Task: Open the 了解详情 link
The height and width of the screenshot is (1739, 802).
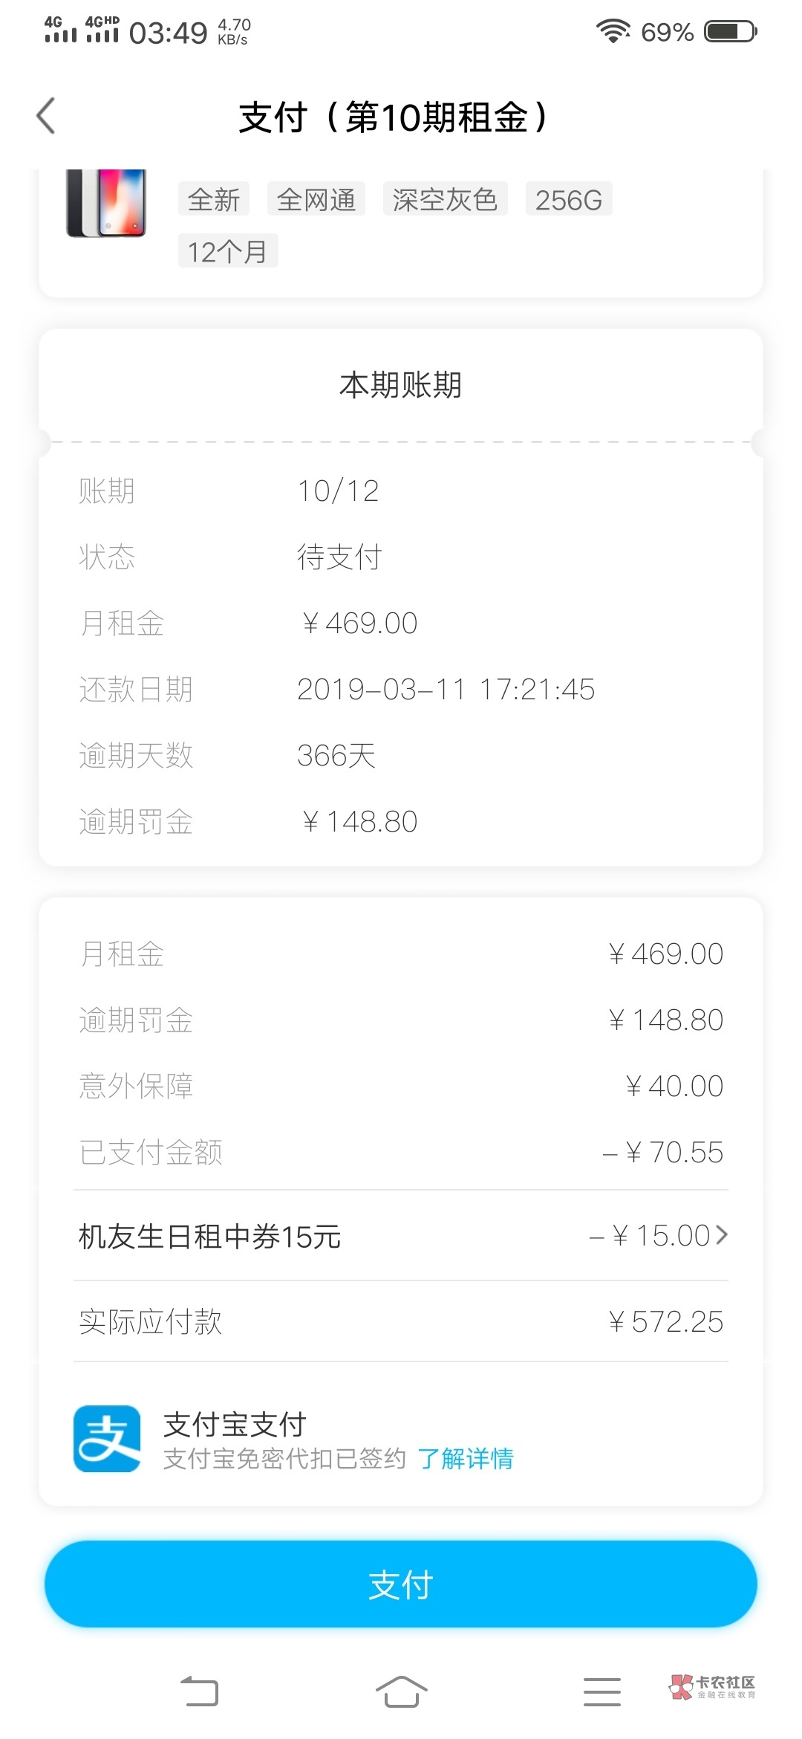Action: point(466,1459)
